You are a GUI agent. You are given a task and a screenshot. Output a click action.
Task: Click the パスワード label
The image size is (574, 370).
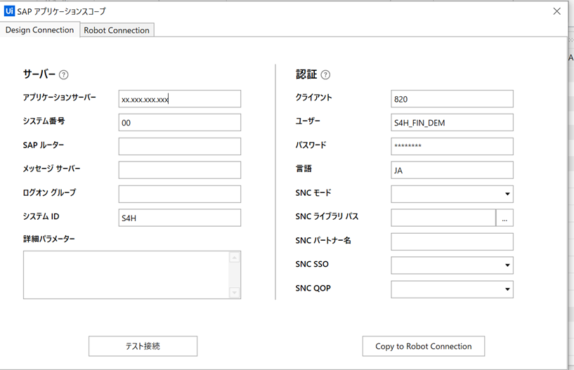click(311, 145)
